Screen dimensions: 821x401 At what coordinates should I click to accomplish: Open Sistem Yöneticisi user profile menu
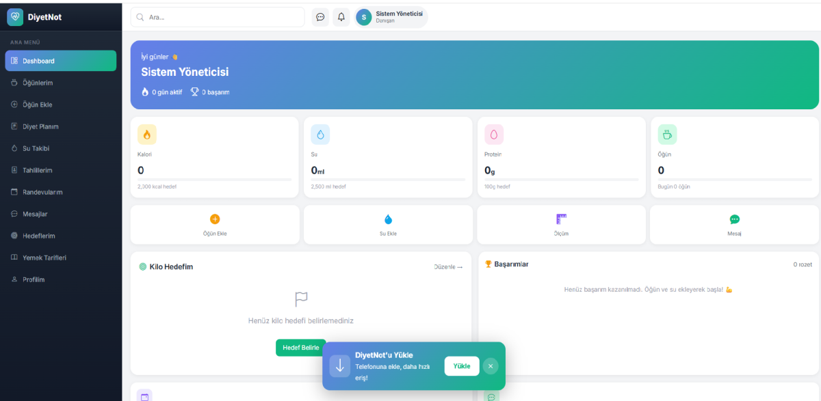pos(391,17)
